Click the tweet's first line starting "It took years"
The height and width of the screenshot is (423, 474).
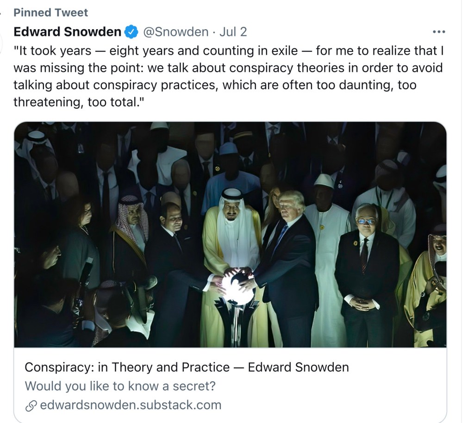231,50
